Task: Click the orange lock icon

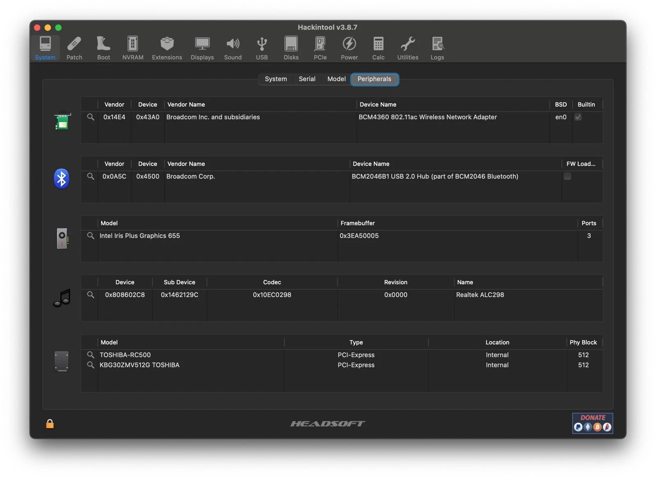Action: point(50,424)
